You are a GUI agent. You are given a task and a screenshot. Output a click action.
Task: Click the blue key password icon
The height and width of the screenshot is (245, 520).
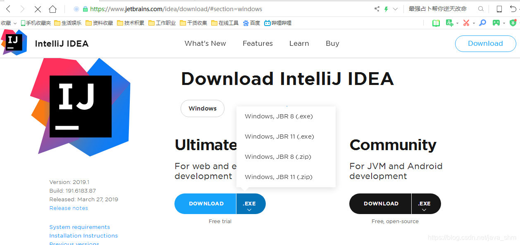(x=482, y=23)
